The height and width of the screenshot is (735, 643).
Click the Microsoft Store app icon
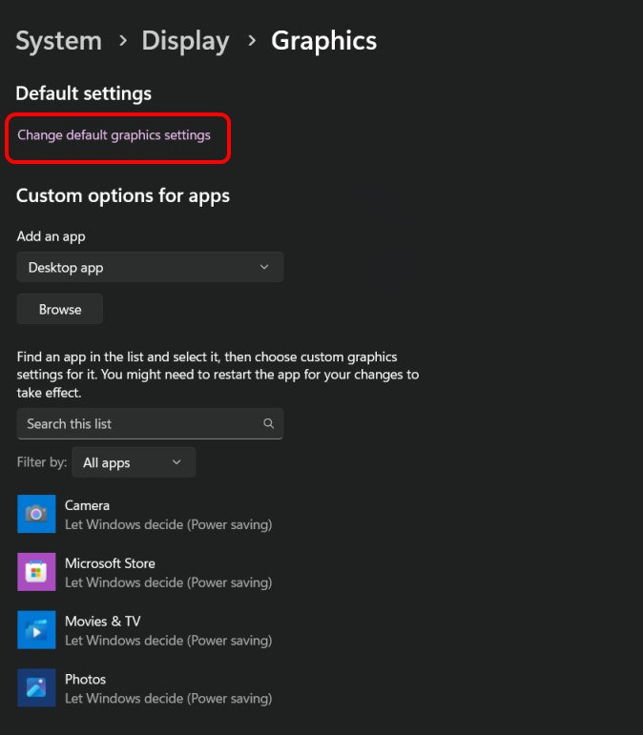point(36,572)
